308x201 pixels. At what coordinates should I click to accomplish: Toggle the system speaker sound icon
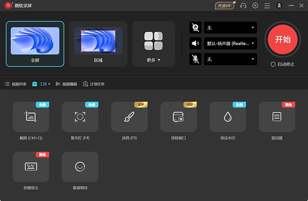(x=196, y=43)
